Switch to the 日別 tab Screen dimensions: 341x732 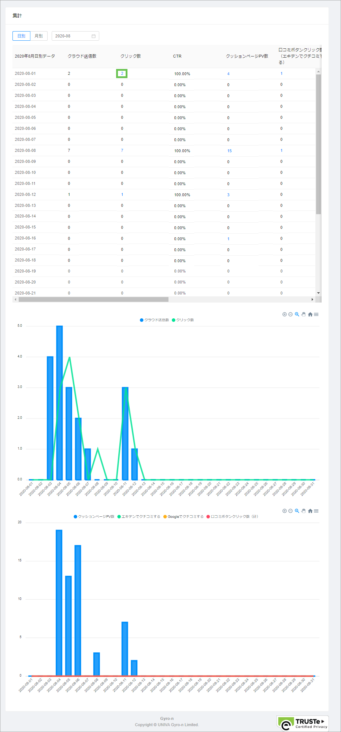coord(21,36)
